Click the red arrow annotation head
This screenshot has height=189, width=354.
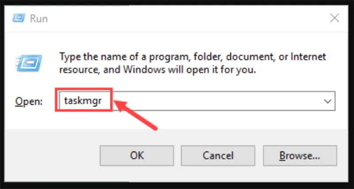120,104
